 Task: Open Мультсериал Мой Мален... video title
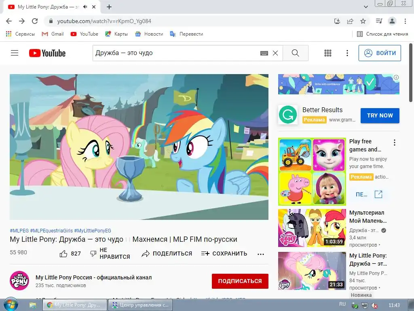coord(368,217)
